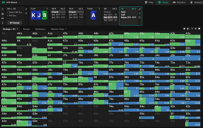Click the pencil icon beside BB vs. SB
Screen dimensions: 203x128
coord(26,9)
